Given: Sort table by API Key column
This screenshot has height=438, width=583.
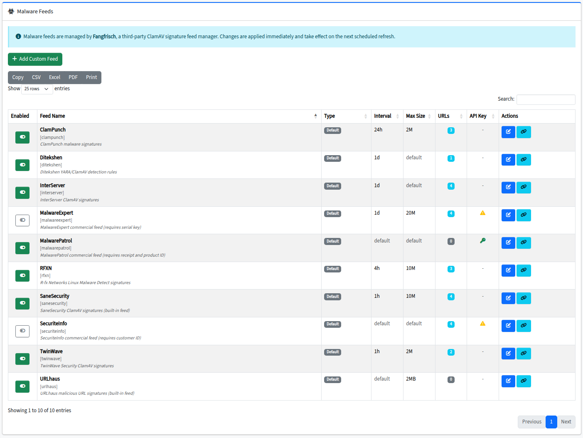Looking at the screenshot, I should click(x=482, y=116).
